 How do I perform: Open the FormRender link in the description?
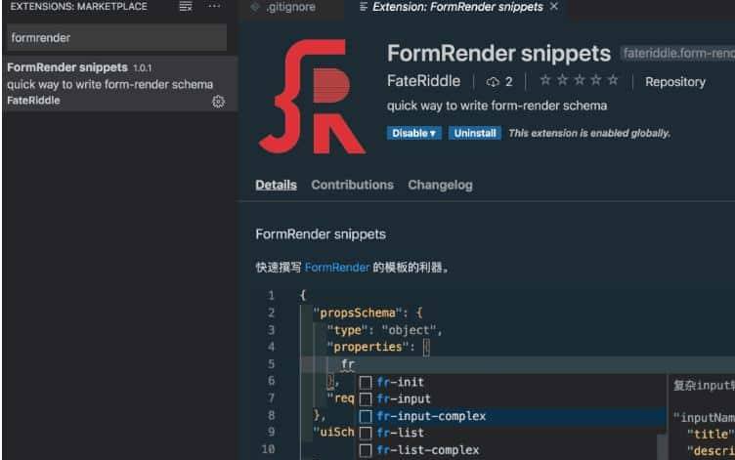pos(337,267)
